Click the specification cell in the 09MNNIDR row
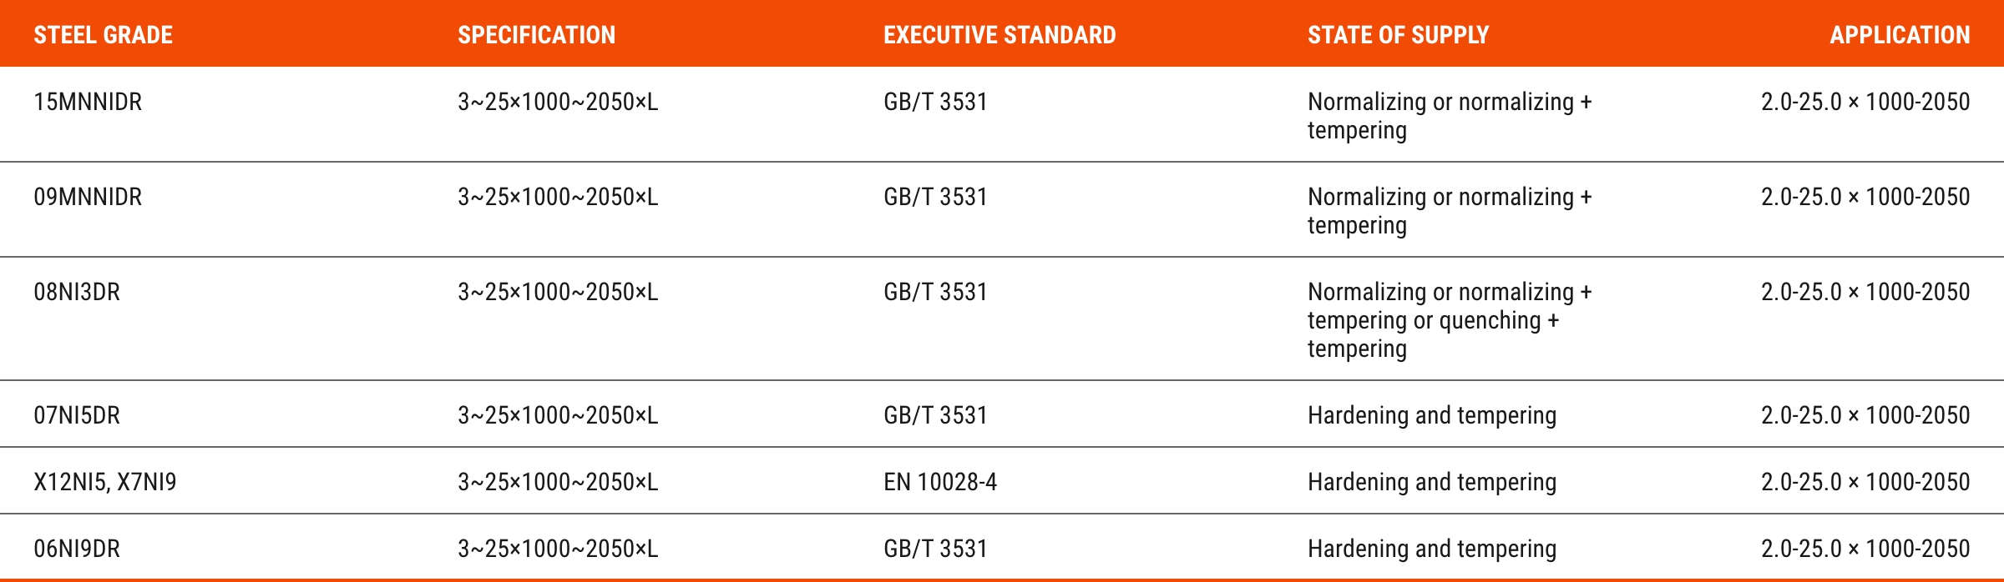This screenshot has width=2004, height=582. pos(558,197)
